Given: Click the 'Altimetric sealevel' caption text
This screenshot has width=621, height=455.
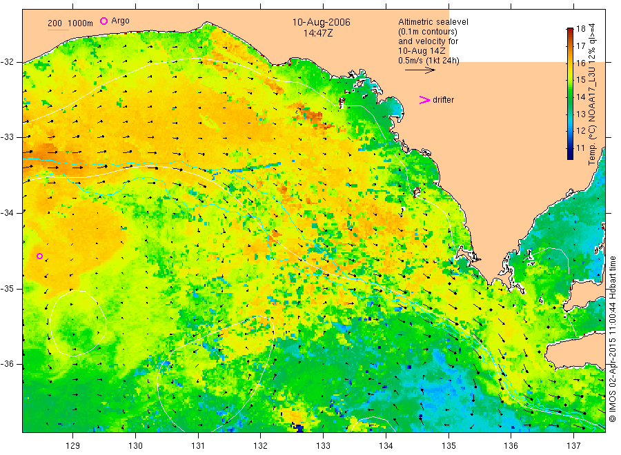Looking at the screenshot, I should [x=433, y=22].
